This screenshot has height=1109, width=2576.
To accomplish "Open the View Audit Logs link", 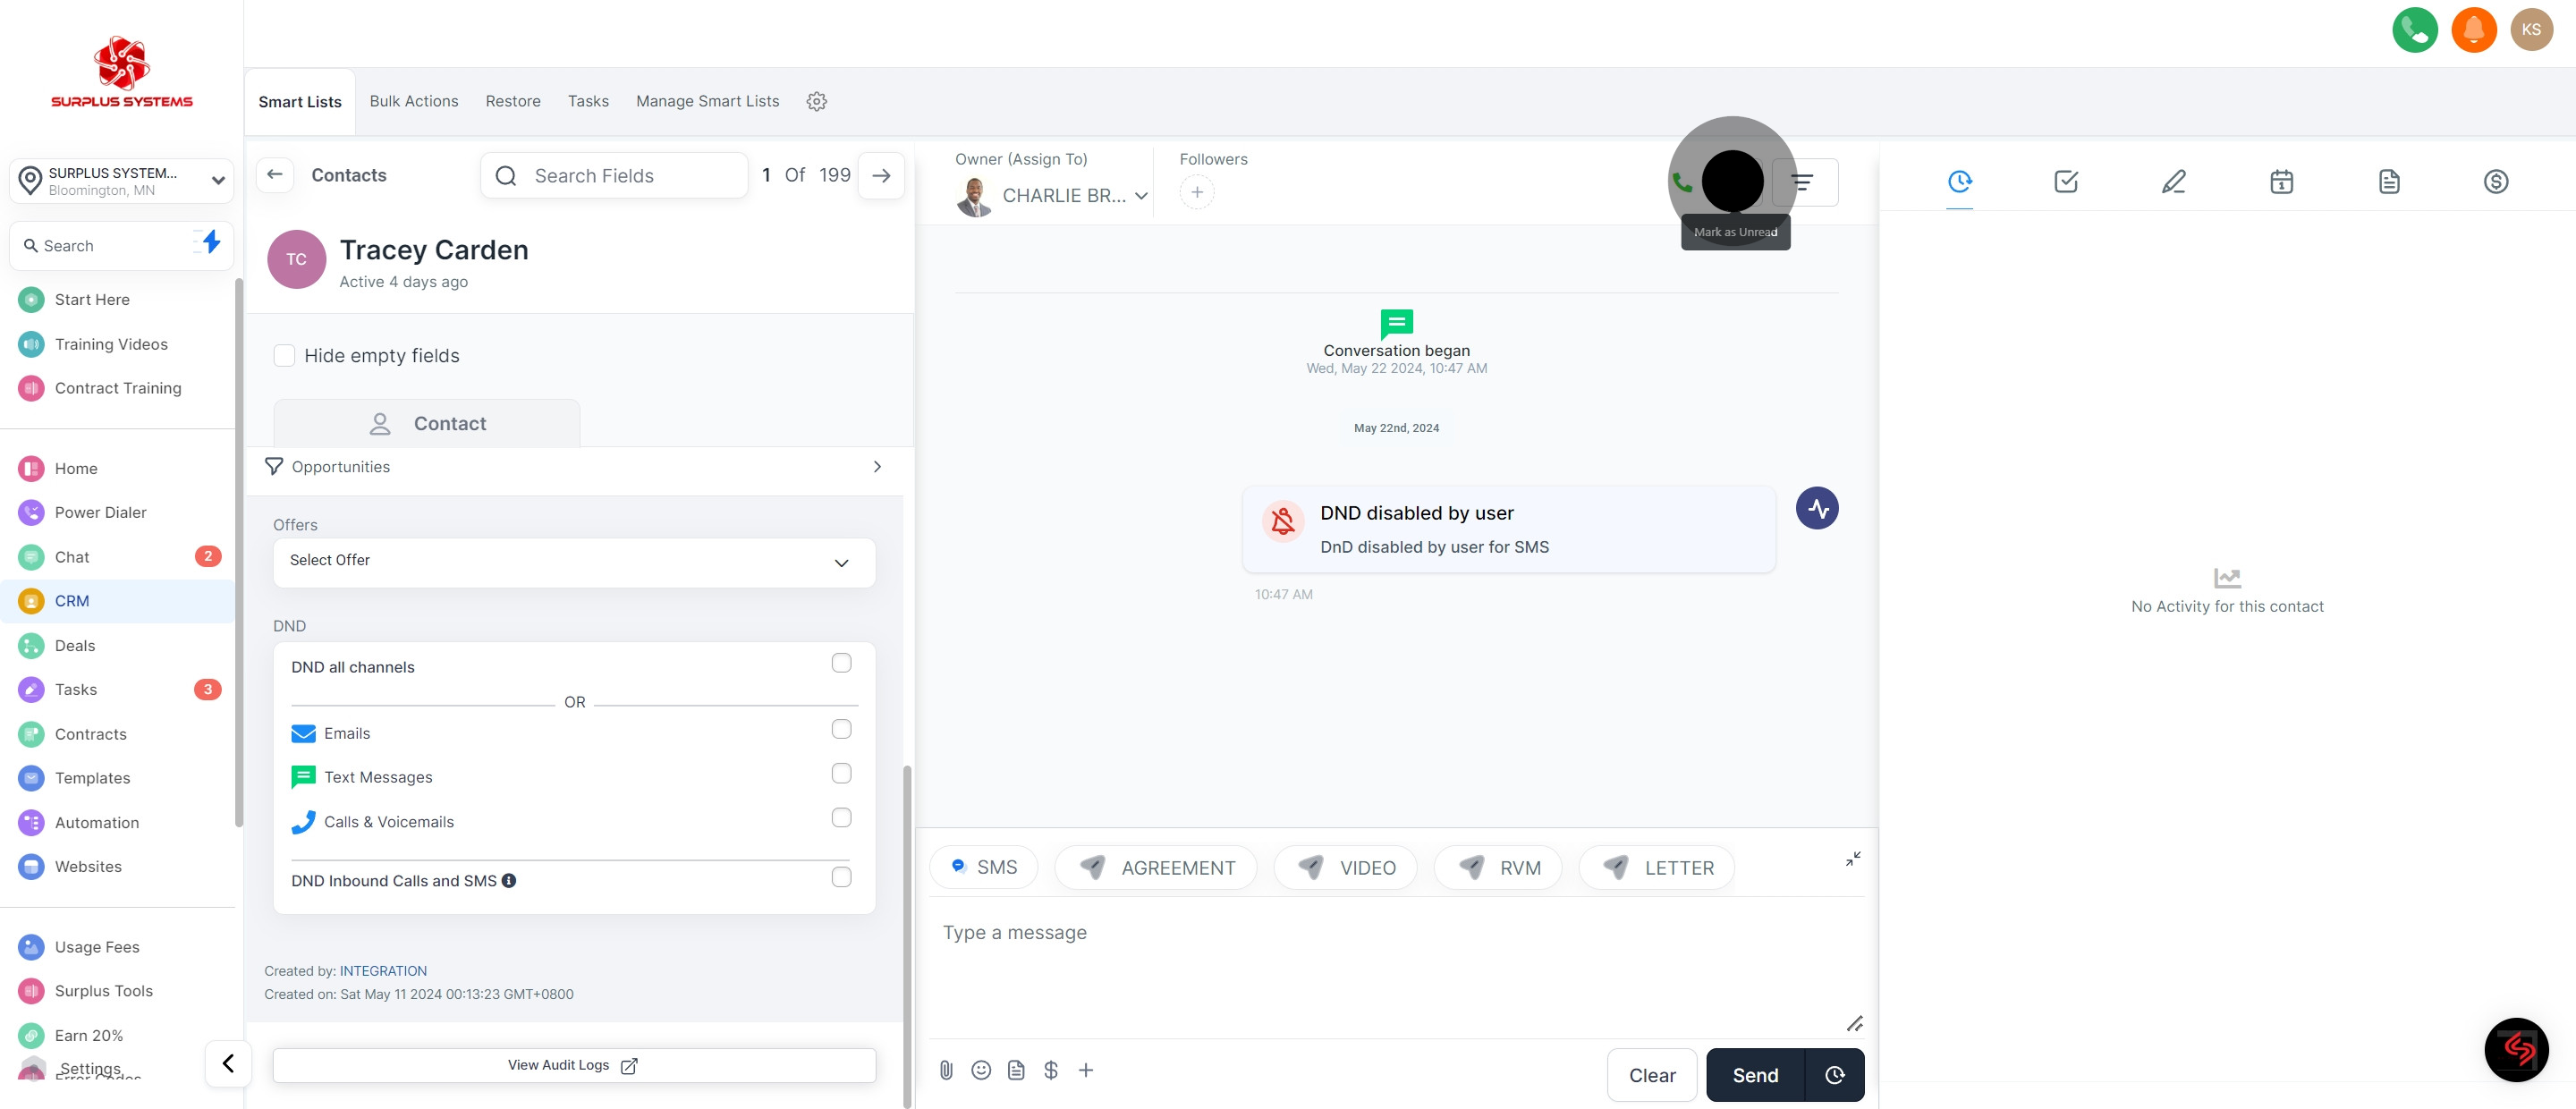I will (x=574, y=1065).
